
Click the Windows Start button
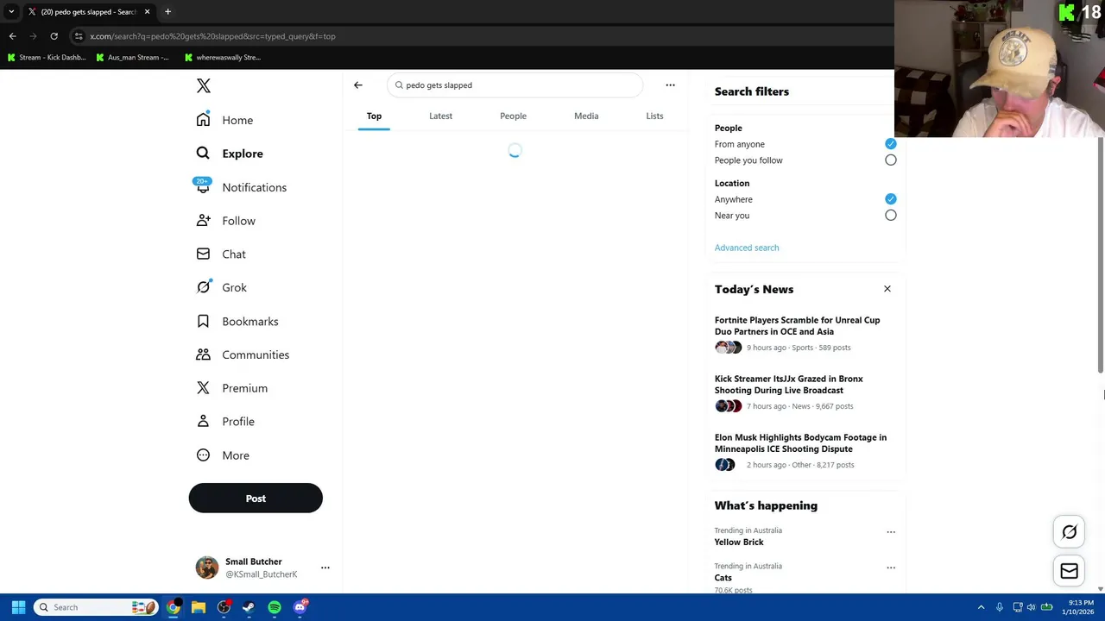coord(18,607)
